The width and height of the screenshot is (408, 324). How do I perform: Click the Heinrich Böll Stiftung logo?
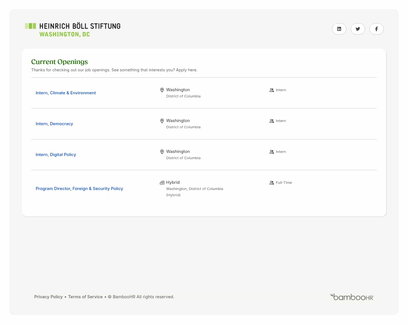click(x=73, y=30)
